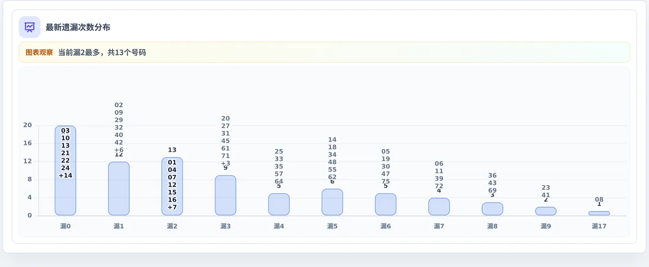Image resolution: width=649 pixels, height=267 pixels.
Task: Click the chart presentation icon beside the title
Action: [x=29, y=27]
